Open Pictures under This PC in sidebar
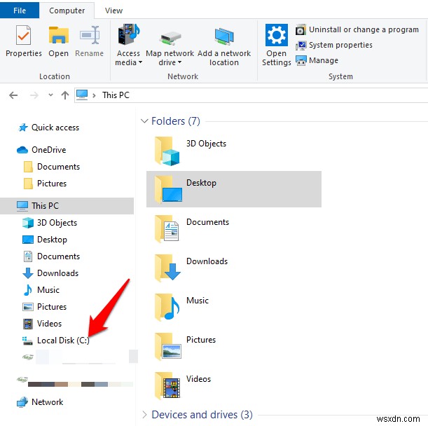The width and height of the screenshot is (428, 426). pos(44,307)
